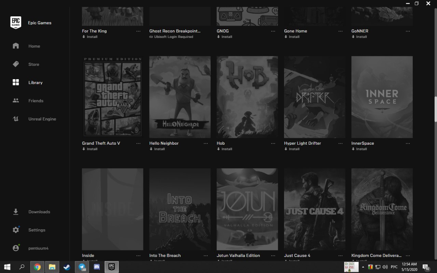The height and width of the screenshot is (273, 437).
Task: Click the Hello Neighbor cover art
Action: click(180, 97)
